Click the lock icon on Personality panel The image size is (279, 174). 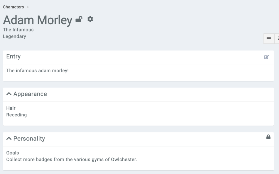(x=268, y=137)
